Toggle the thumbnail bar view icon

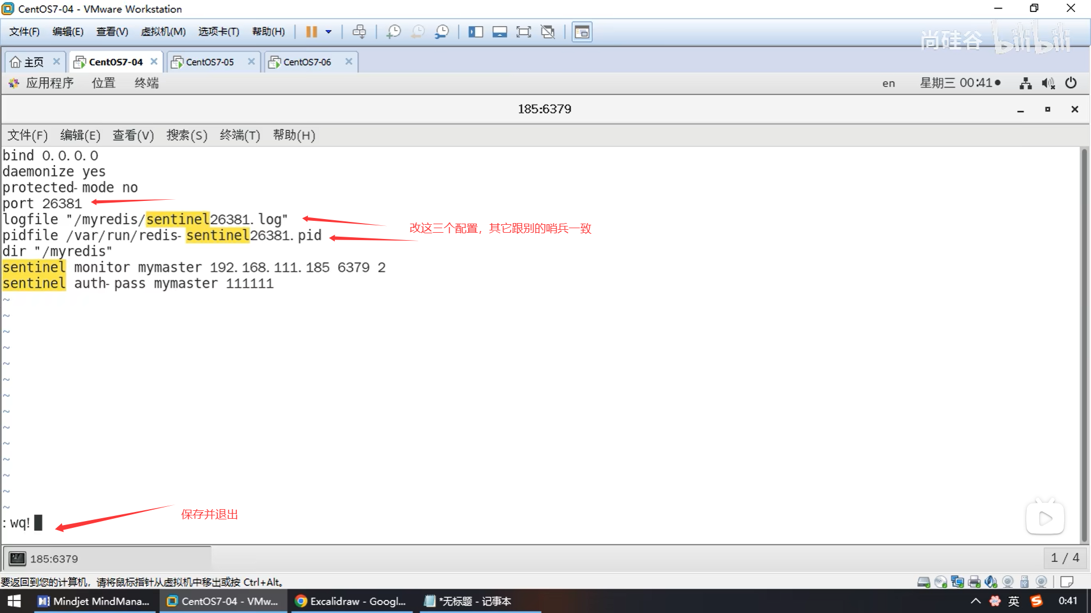[499, 32]
